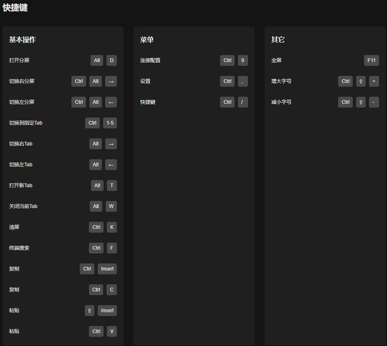Select the 全屏 label

(x=276, y=60)
